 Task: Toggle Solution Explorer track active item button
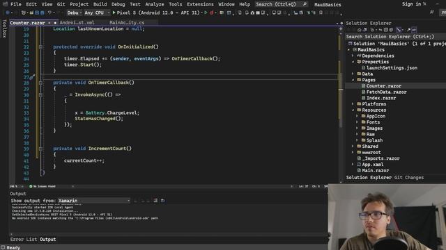(399, 30)
